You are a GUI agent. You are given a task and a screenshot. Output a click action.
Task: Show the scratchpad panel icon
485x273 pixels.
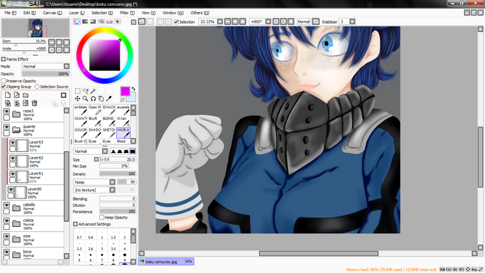[x=117, y=21]
